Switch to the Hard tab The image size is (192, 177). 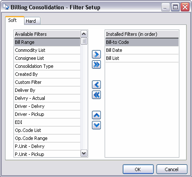(32, 21)
